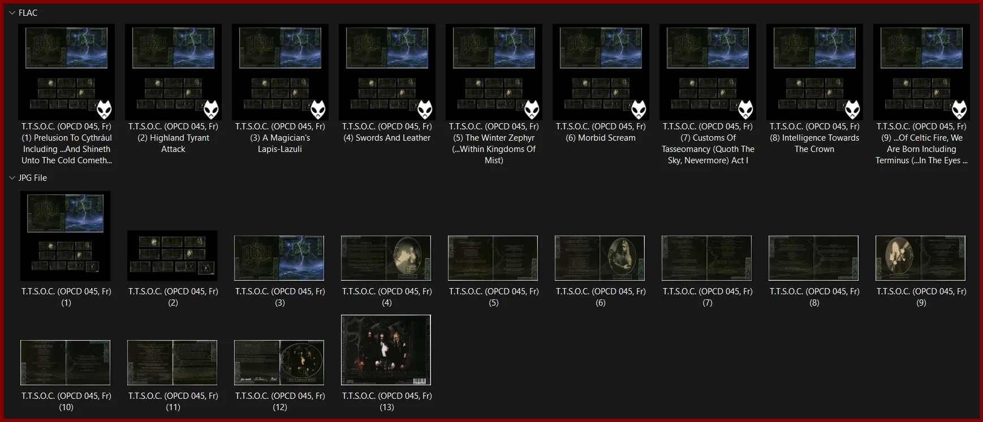Select the JPG File group header label
Viewport: 983px width, 422px height.
click(x=33, y=178)
